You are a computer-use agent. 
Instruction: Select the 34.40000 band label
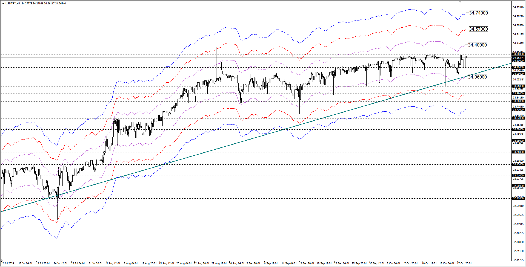(478, 45)
